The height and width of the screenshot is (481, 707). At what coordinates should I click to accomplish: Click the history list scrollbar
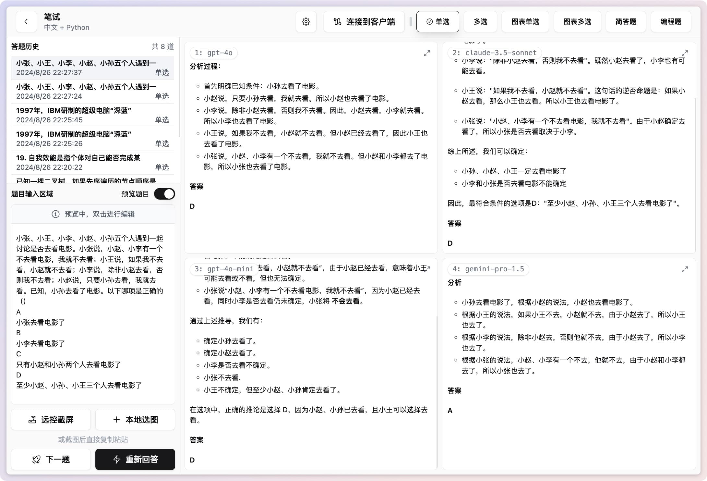click(x=179, y=88)
